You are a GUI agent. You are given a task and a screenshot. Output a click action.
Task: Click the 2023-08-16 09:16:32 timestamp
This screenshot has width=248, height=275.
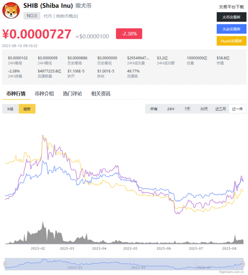[19, 46]
